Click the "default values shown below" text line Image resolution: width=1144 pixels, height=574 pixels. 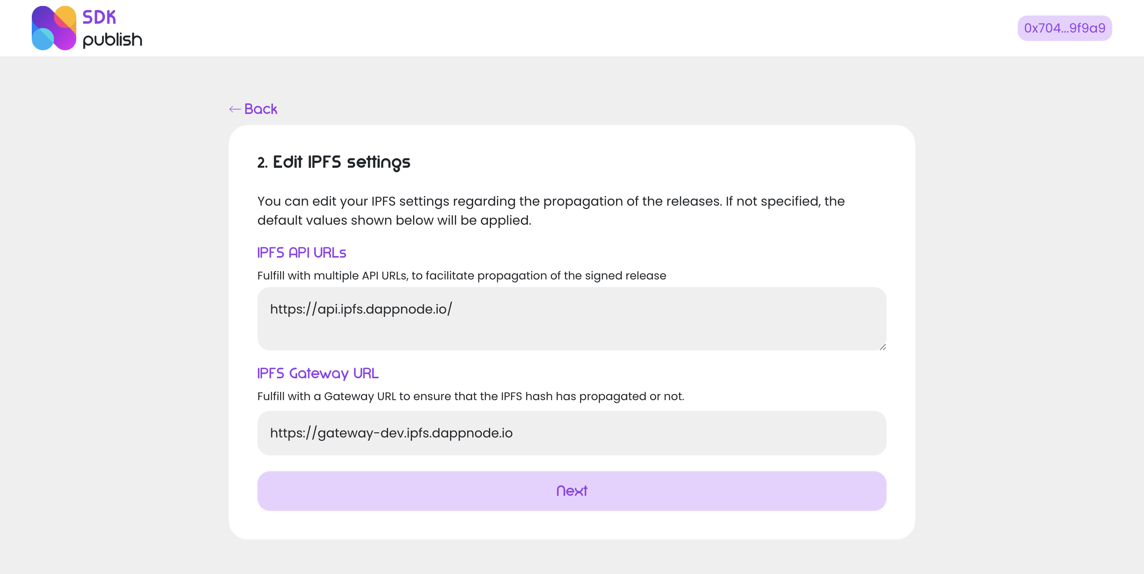pos(394,221)
